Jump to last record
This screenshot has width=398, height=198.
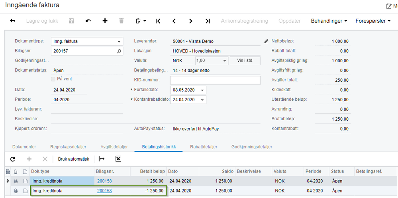[208, 21]
